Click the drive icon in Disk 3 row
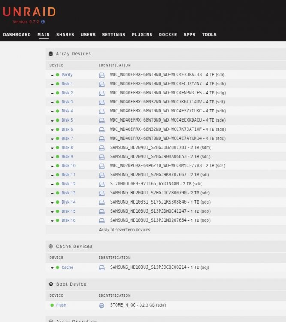 coord(102,102)
